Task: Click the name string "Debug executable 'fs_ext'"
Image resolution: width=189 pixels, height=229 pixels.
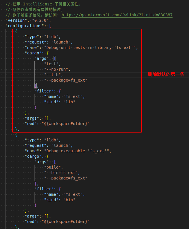Action: coord(77,151)
